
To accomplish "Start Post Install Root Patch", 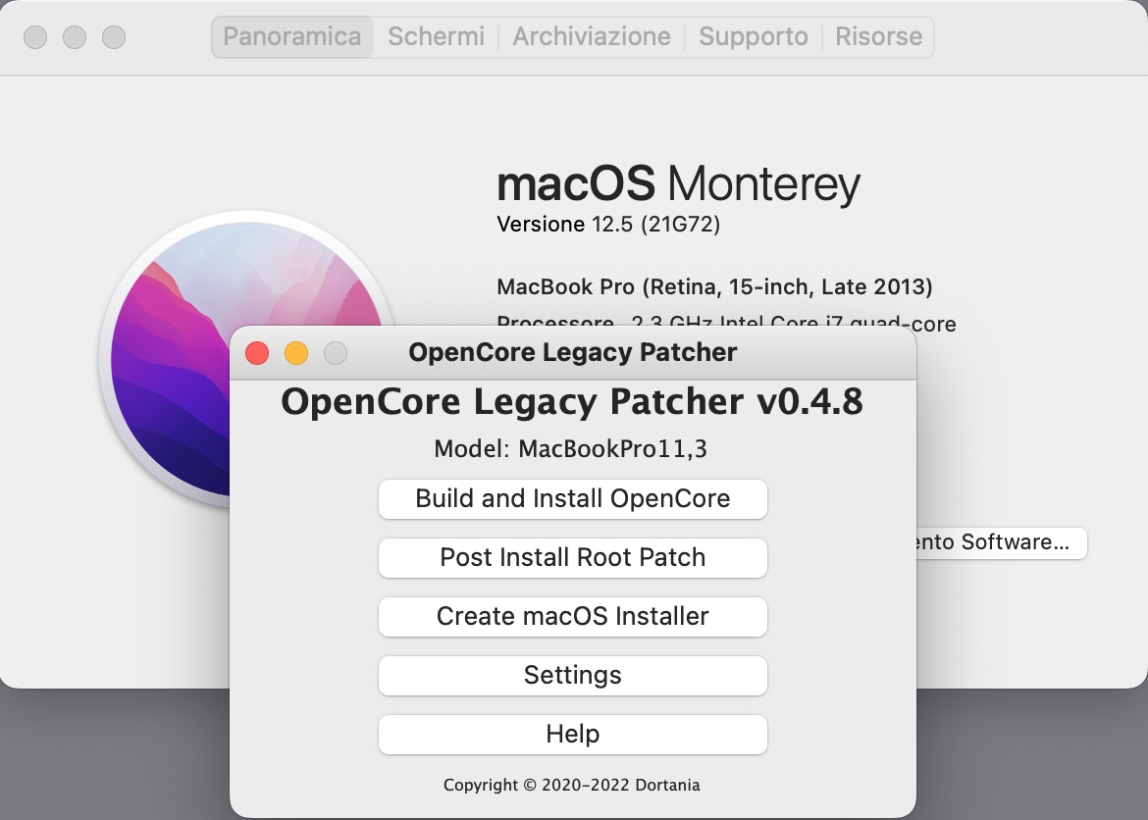I will point(573,557).
